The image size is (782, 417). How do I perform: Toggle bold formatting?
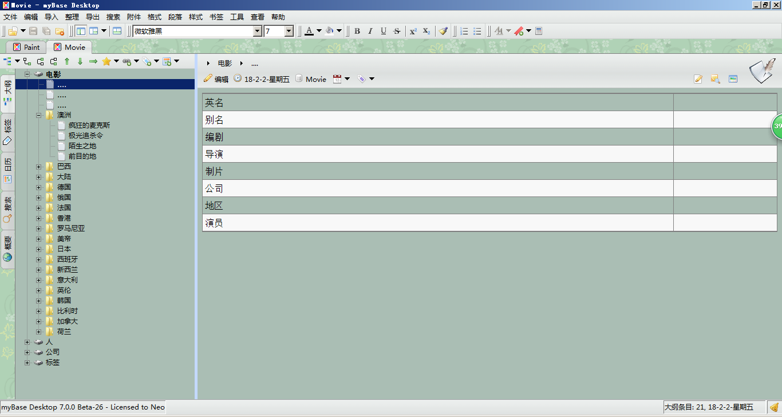[x=357, y=31]
